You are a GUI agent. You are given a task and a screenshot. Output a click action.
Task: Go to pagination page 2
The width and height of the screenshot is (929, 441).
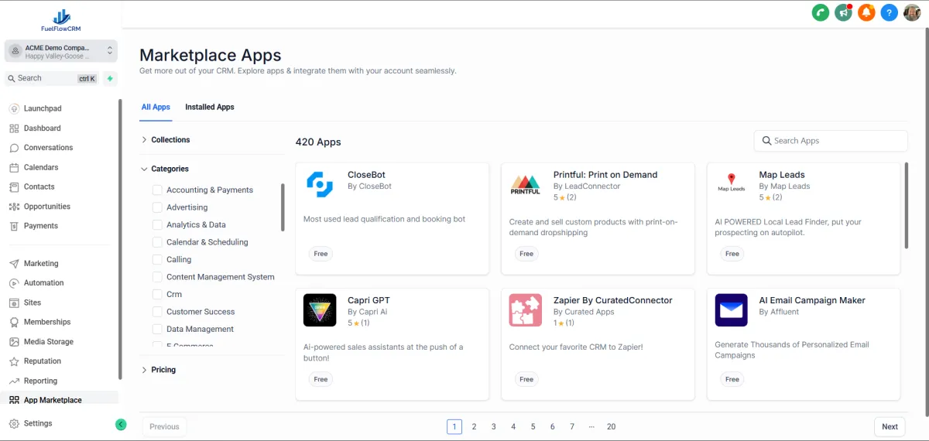(x=474, y=426)
